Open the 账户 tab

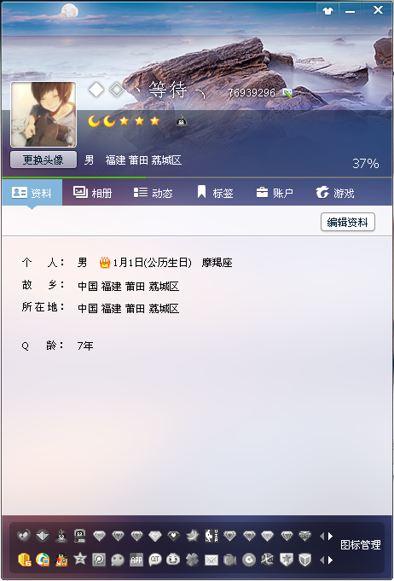click(x=275, y=193)
